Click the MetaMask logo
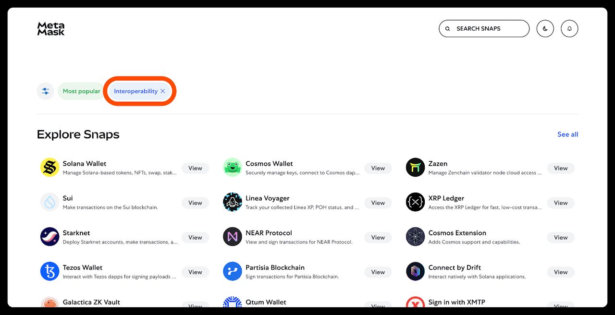The width and height of the screenshot is (615, 315). click(x=50, y=29)
